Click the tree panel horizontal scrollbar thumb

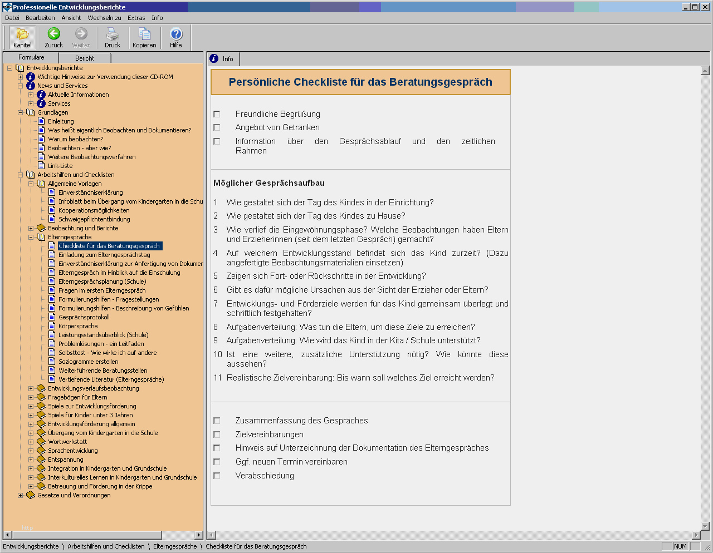(x=86, y=535)
